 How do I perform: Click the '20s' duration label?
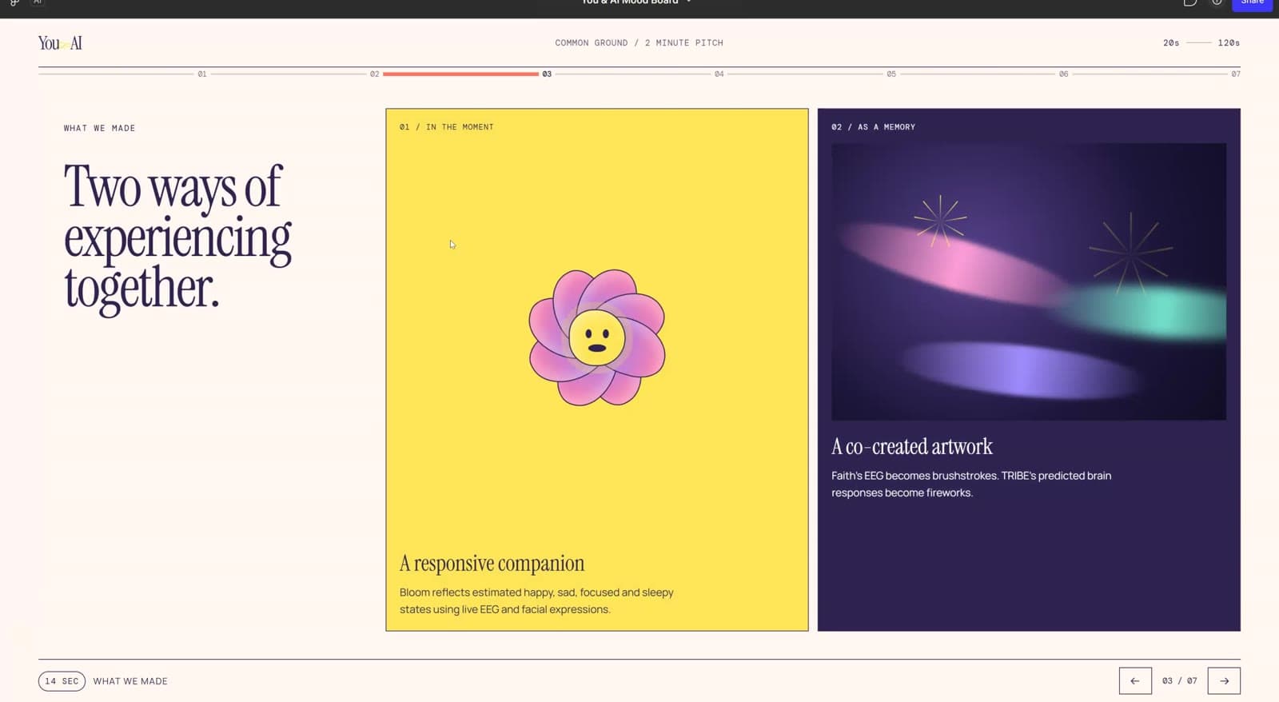1171,43
